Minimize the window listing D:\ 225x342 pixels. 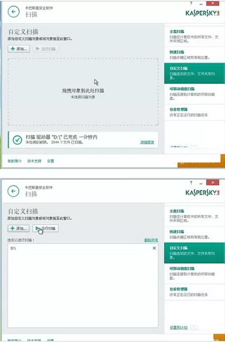click(201, 183)
